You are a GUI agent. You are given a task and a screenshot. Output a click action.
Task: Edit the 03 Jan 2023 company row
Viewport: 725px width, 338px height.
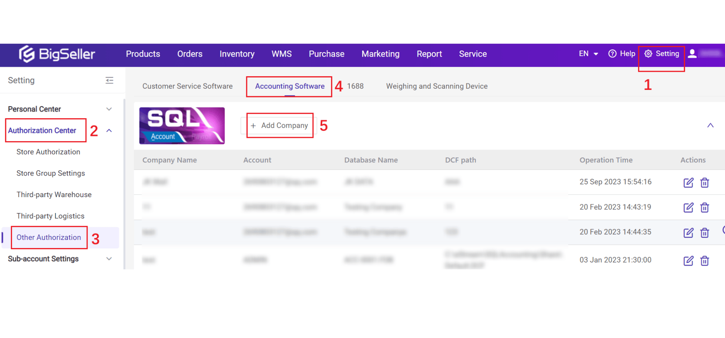688,261
